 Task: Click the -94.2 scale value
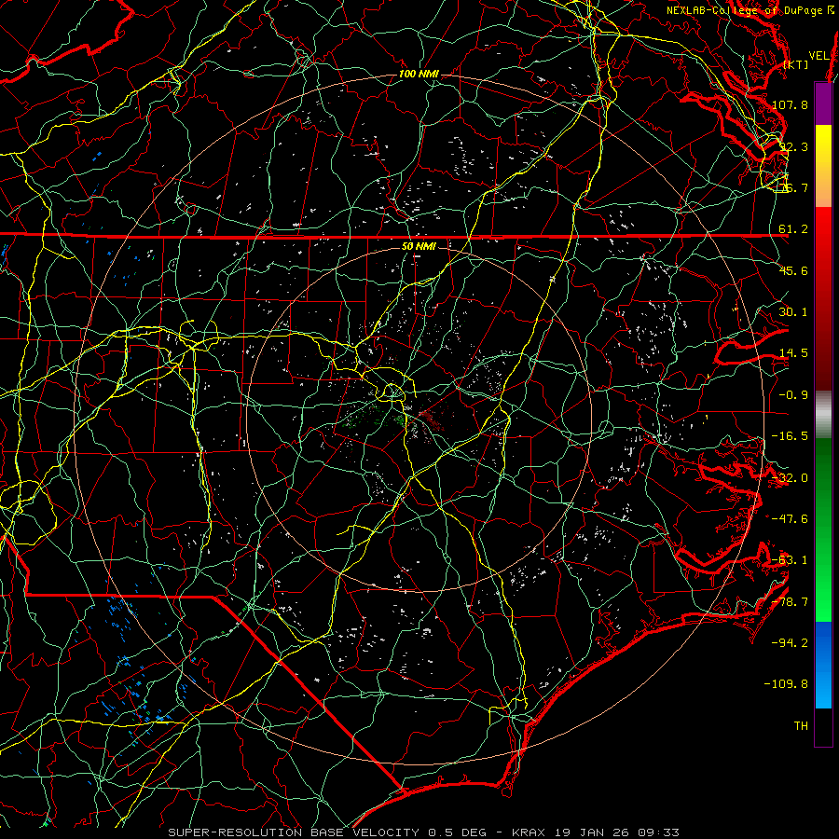[791, 642]
